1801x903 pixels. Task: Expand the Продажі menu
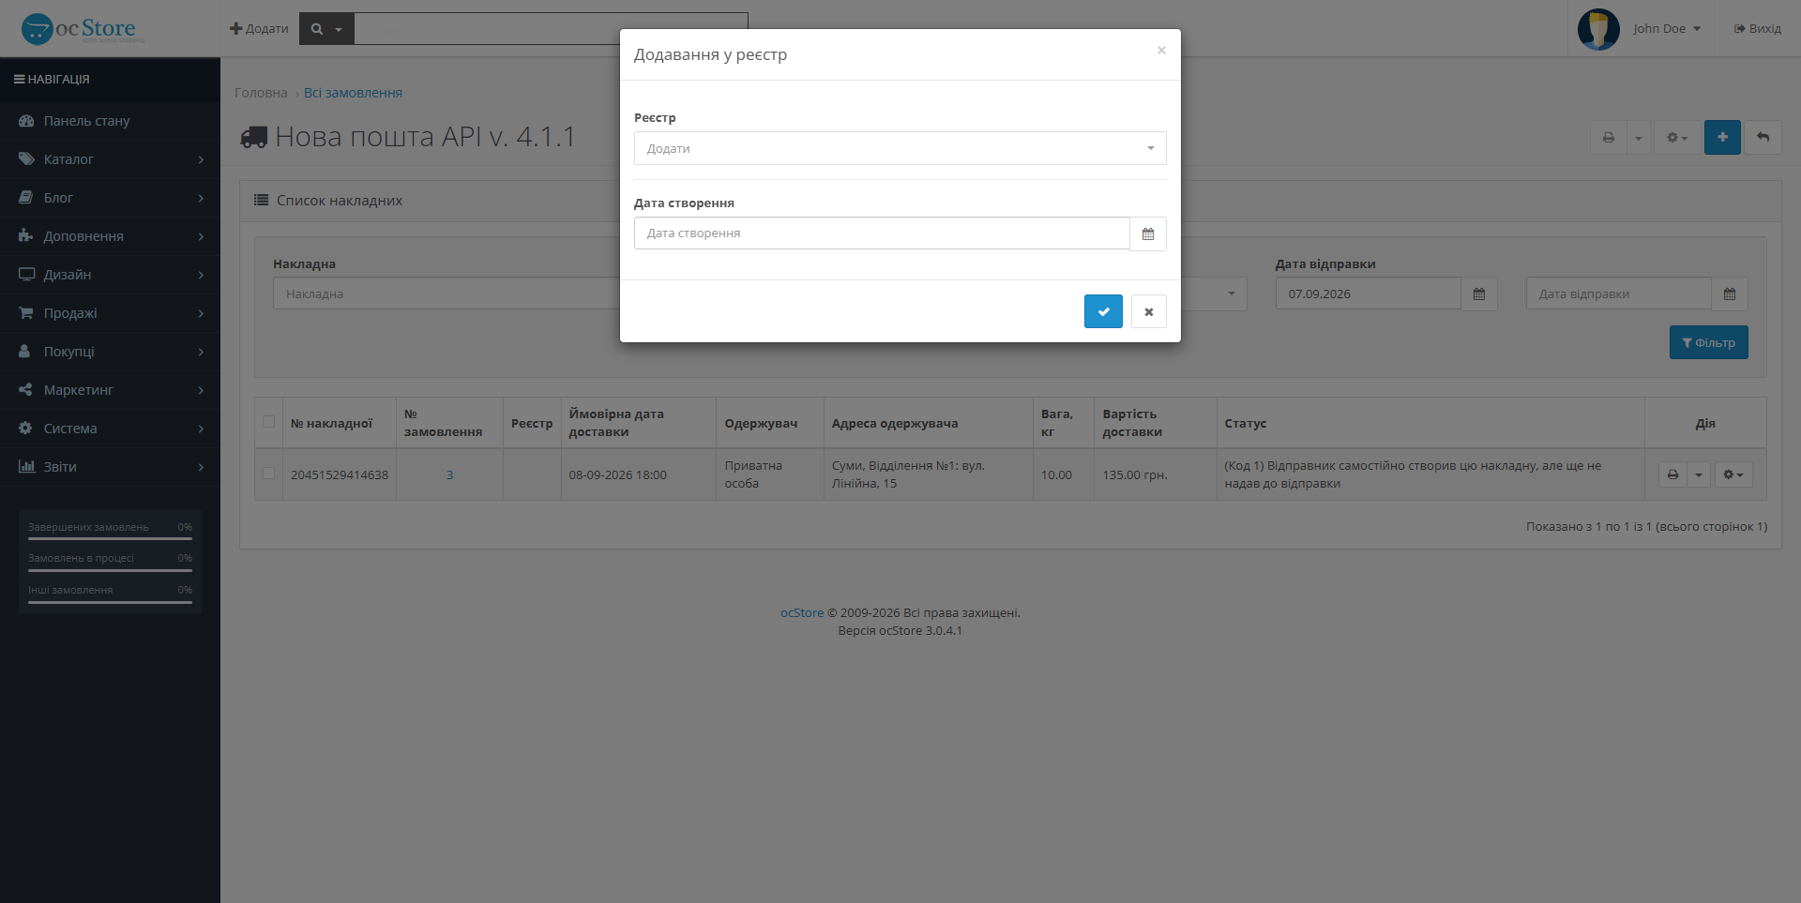click(x=110, y=313)
